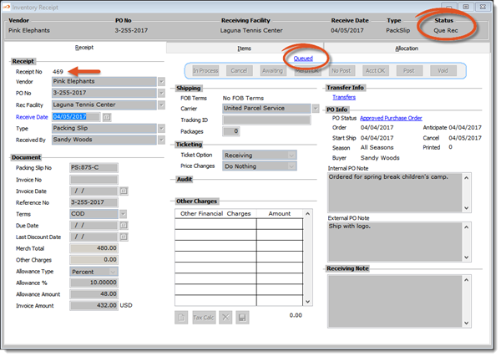Click the save disk icon below Other Charges
Image resolution: width=501 pixels, height=357 pixels.
[242, 318]
